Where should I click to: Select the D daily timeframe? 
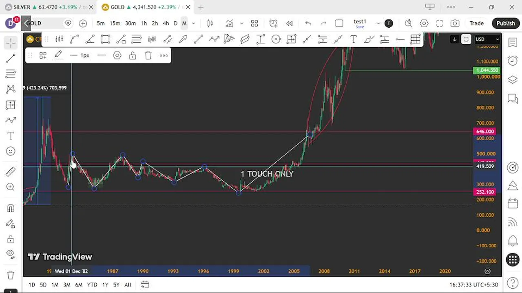(176, 23)
